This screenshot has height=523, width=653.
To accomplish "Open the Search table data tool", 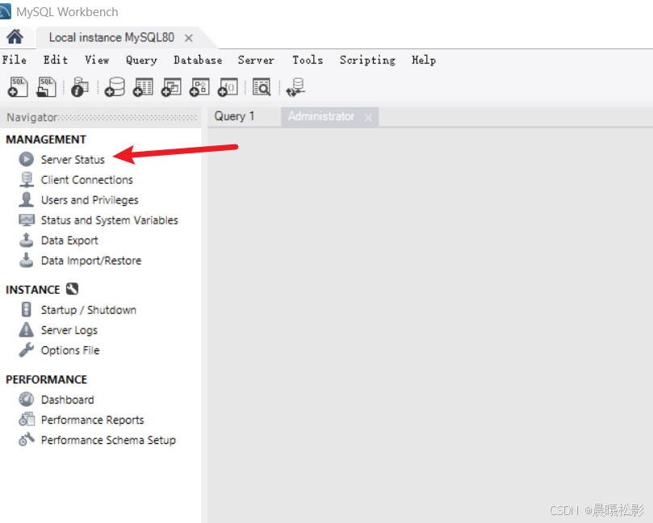I will [262, 86].
